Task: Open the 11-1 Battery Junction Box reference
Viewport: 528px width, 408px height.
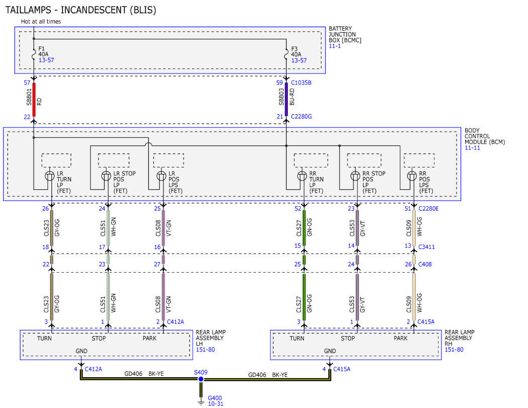Action: point(335,46)
